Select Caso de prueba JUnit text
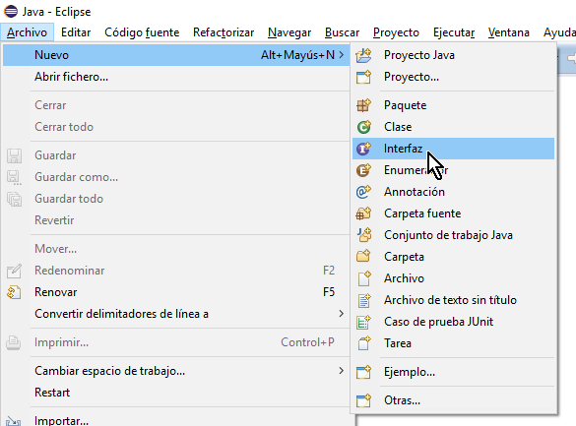This screenshot has width=576, height=426. (x=438, y=322)
